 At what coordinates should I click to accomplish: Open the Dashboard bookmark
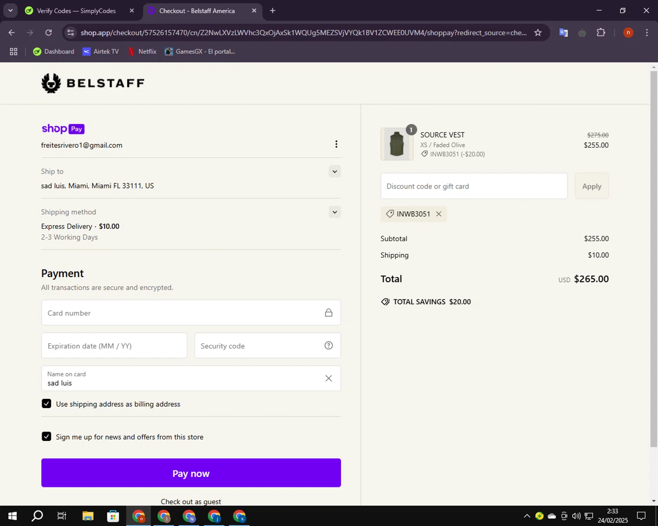[54, 51]
